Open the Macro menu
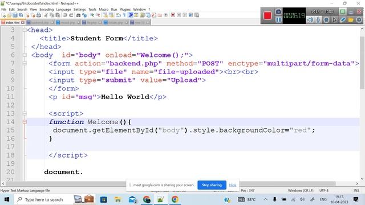 pos(104,9)
